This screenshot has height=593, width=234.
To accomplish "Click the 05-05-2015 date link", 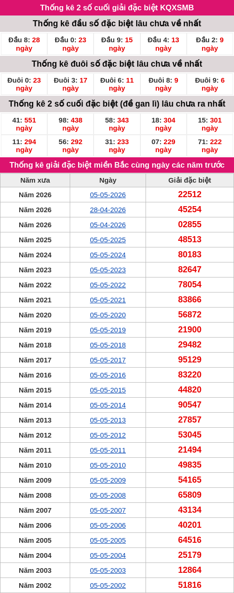I will coord(108,390).
